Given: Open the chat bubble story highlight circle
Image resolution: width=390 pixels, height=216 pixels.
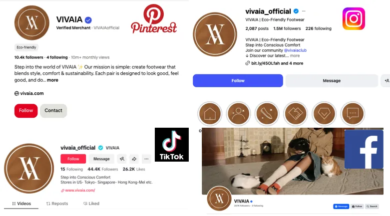Looking at the screenshot, I should click(x=353, y=114).
